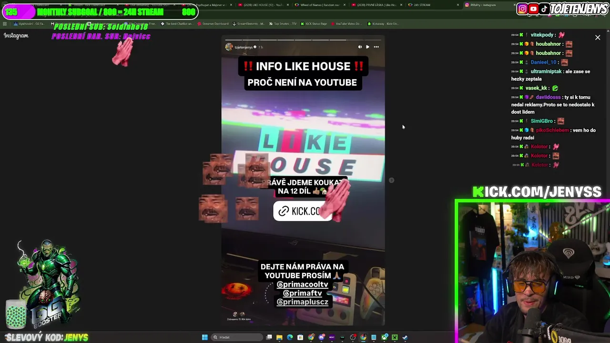Open the Streamer Dashboard bookmark
The width and height of the screenshot is (610, 343).
[x=213, y=23]
